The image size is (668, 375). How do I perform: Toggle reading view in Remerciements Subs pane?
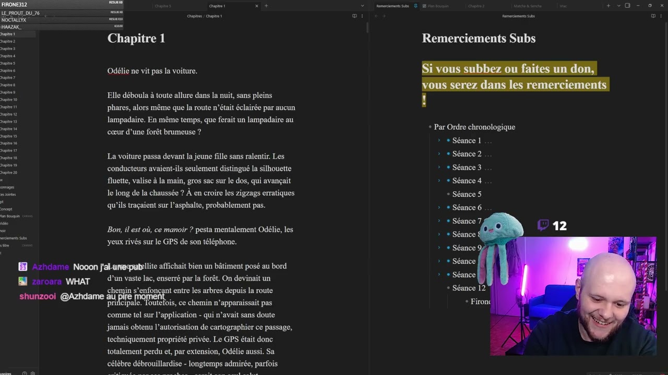[x=653, y=16]
